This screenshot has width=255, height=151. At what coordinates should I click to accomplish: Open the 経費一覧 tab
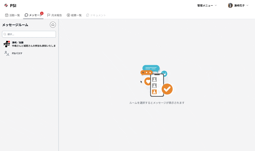coord(74,15)
